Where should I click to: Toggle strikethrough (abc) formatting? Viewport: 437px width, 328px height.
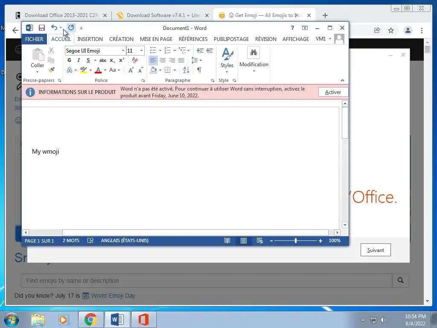[103, 60]
